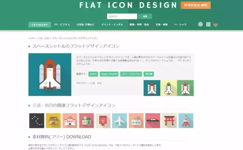Toggle the multicolor icon style
This screenshot has height=150, width=243.
tap(216, 25)
